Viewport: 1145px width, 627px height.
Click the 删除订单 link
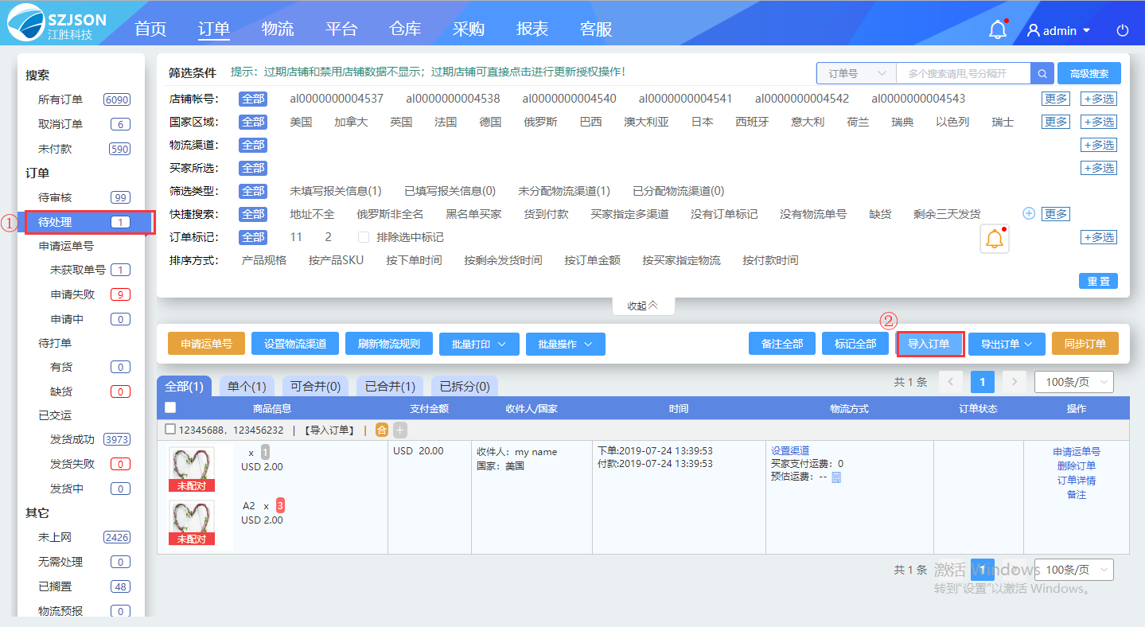(x=1077, y=465)
